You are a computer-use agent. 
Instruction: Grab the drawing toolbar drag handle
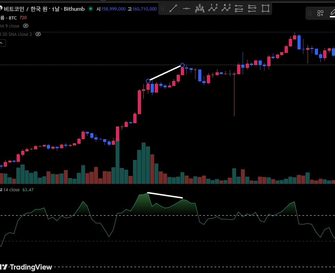coord(162,9)
